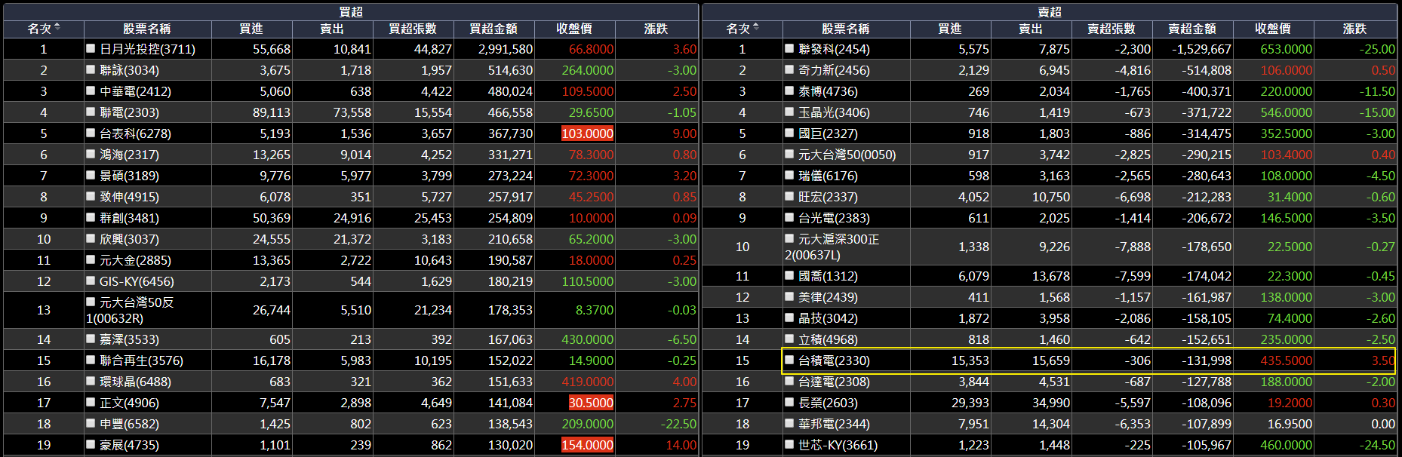Check the box next to 奇力新(2456)

789,69
